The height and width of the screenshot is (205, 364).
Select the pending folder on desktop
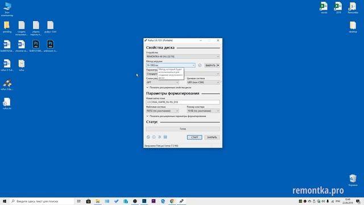pyautogui.click(x=7, y=27)
